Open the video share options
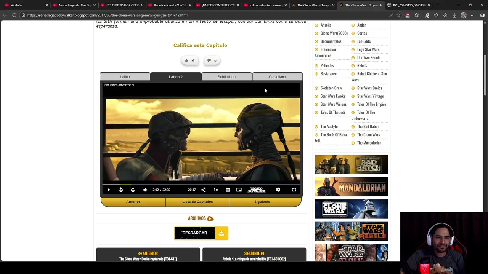488x274 pixels. pyautogui.click(x=204, y=190)
